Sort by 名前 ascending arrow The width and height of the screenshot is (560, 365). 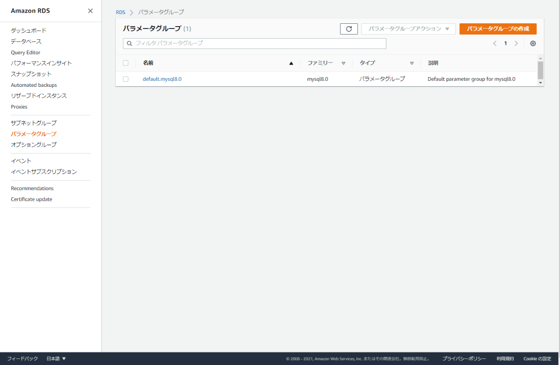(291, 63)
